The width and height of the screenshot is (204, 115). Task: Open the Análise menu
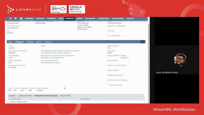pos(79,19)
